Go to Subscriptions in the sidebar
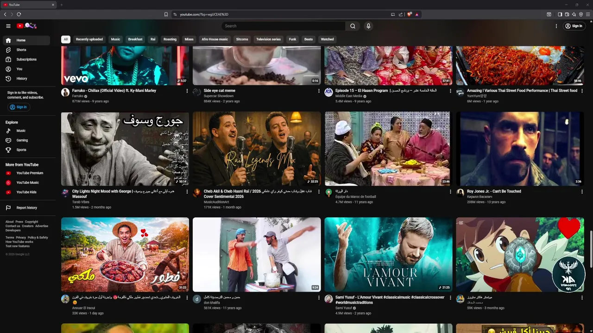Image resolution: width=593 pixels, height=333 pixels. (26, 59)
